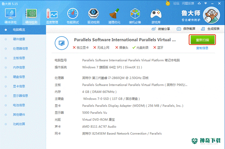The width and height of the screenshot is (225, 149).
Task: Click 复制信息 copy info link
Action: coord(202,48)
